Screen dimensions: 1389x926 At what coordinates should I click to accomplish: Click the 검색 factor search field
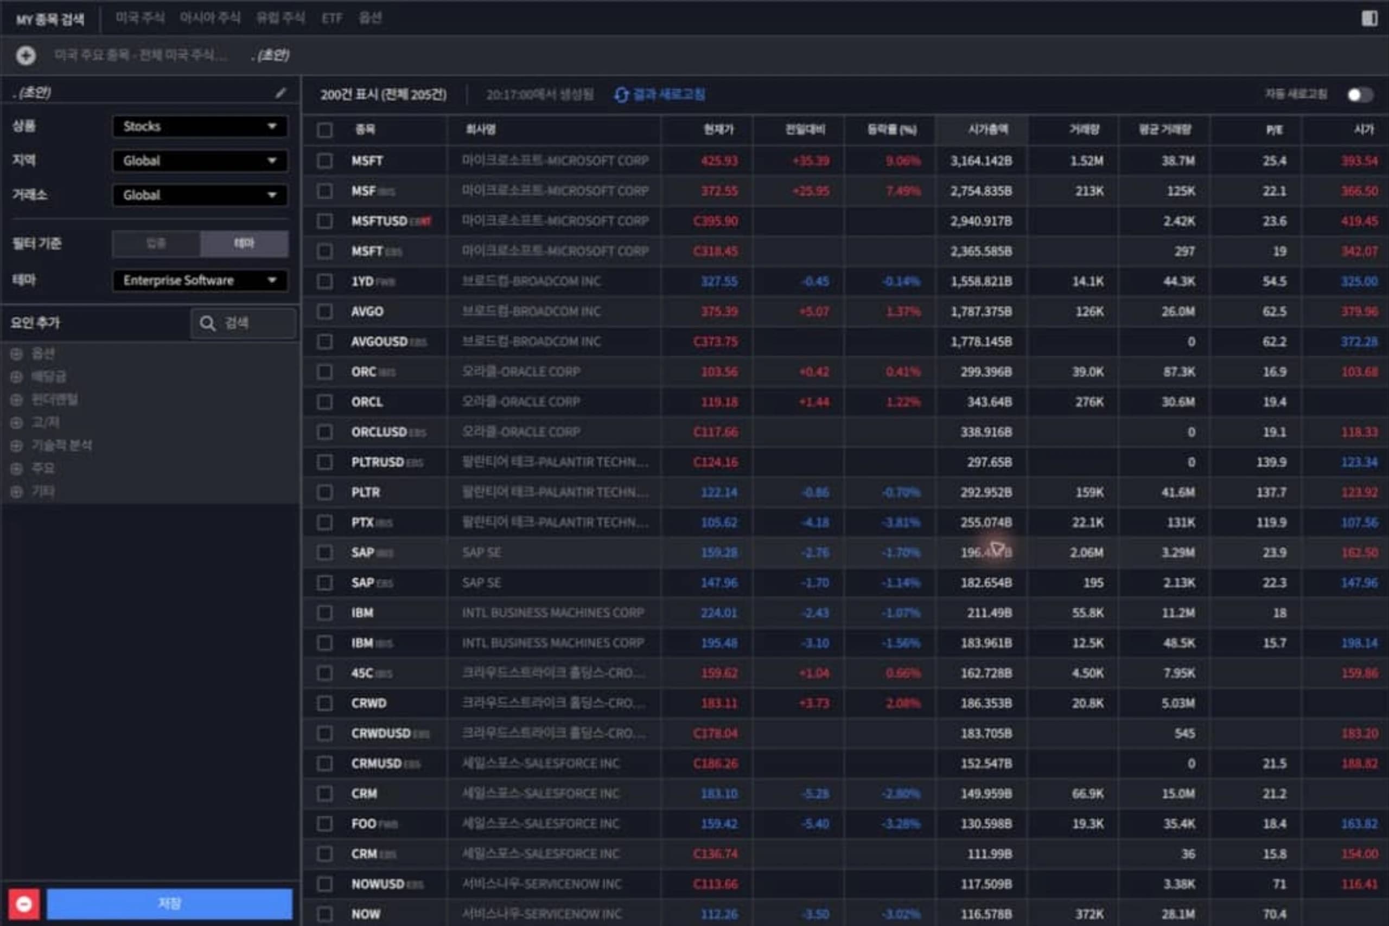[x=244, y=323]
